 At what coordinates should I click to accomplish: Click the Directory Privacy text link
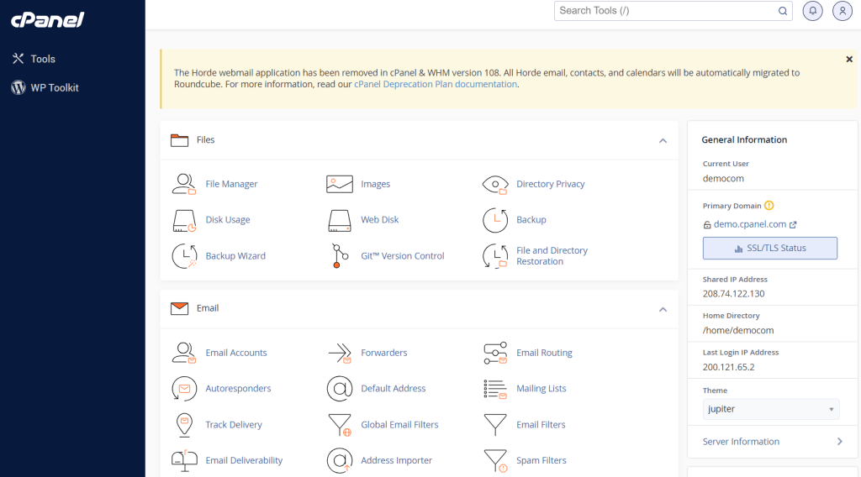(550, 184)
